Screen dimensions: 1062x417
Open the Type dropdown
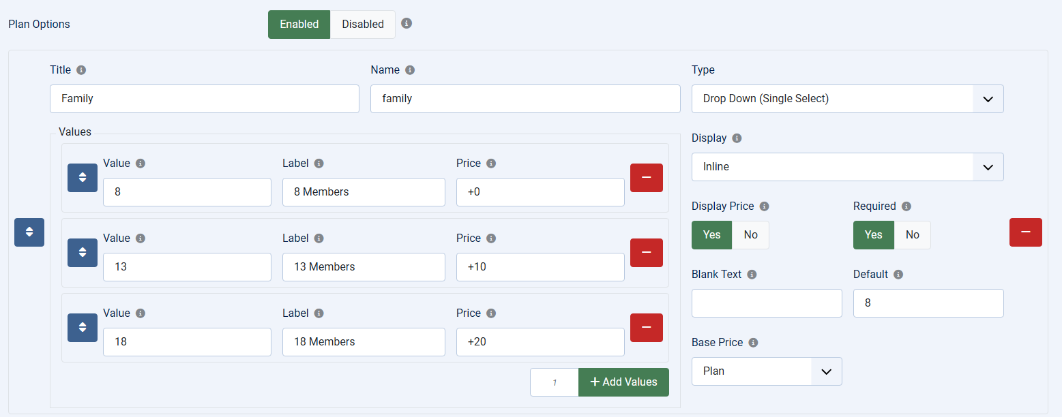pos(847,99)
